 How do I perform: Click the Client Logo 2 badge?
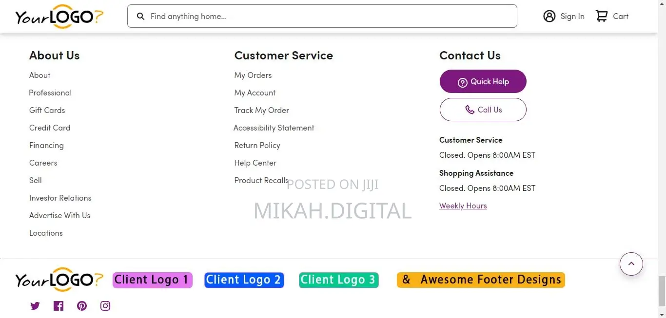tap(244, 280)
